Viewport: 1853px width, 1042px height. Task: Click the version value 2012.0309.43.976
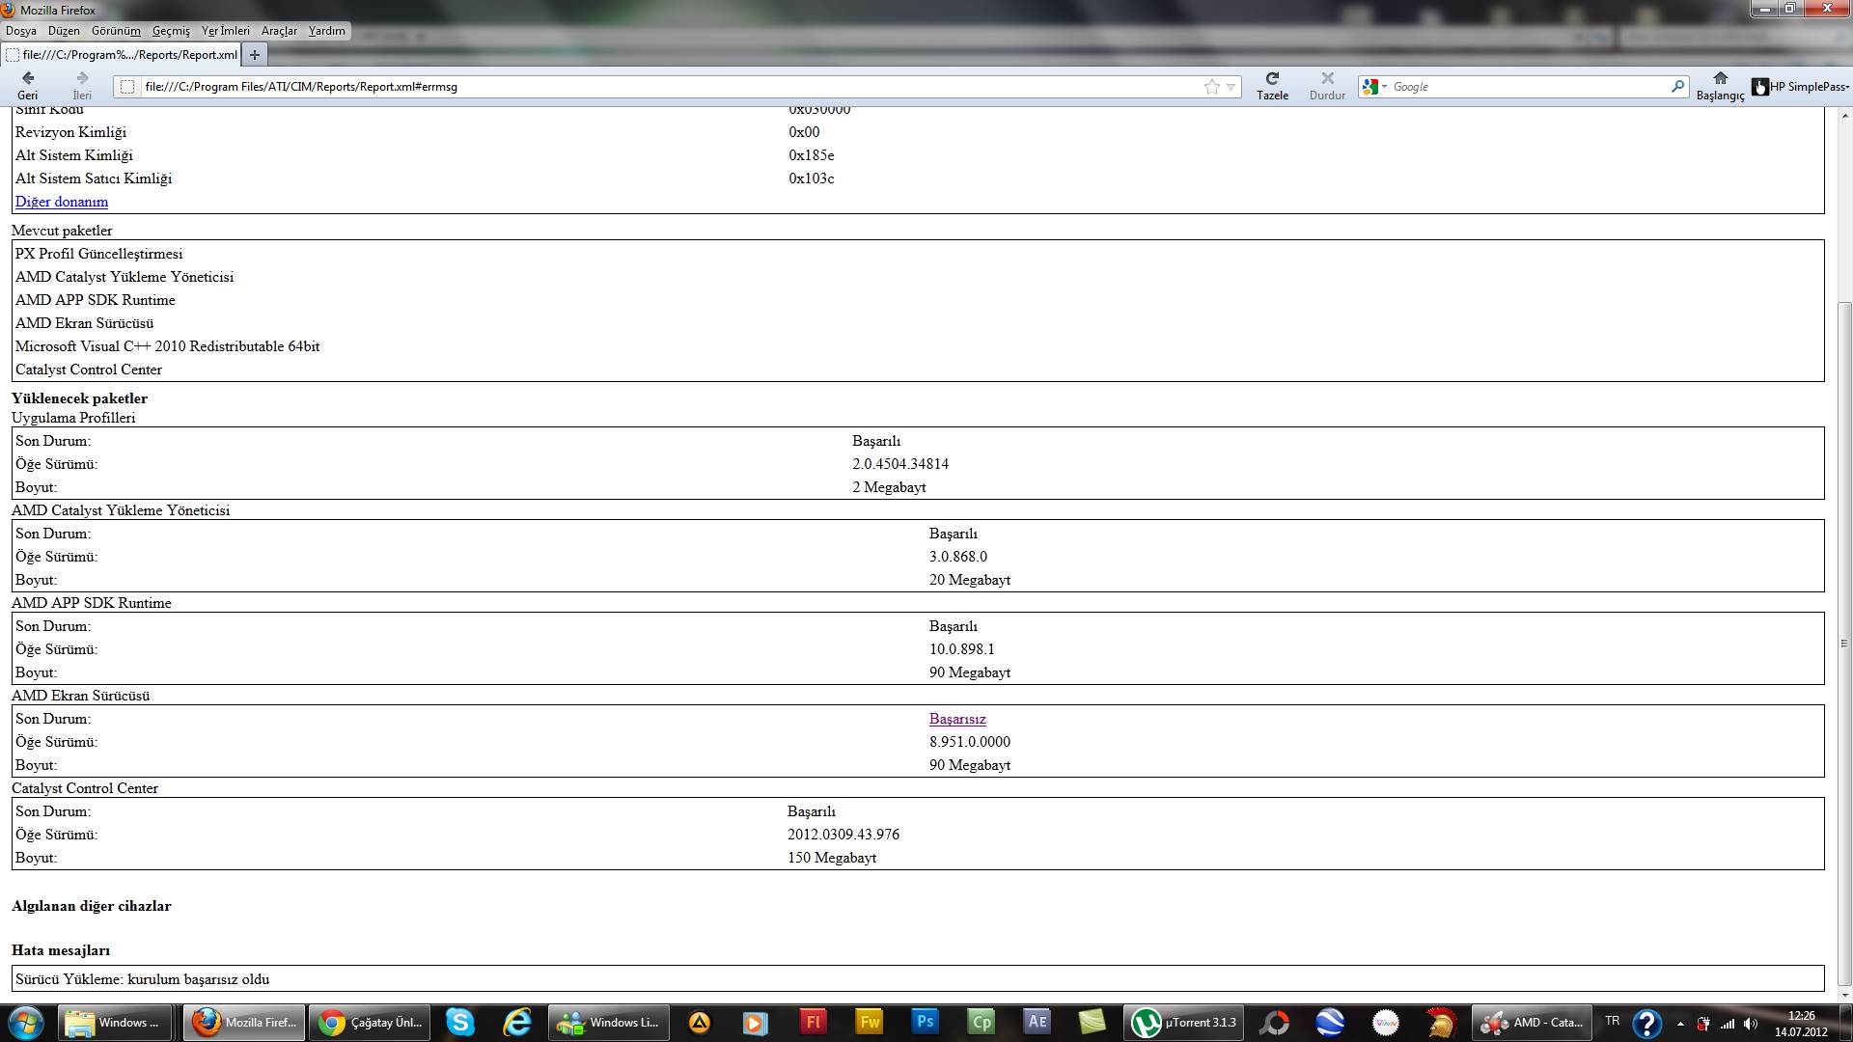[x=844, y=835]
